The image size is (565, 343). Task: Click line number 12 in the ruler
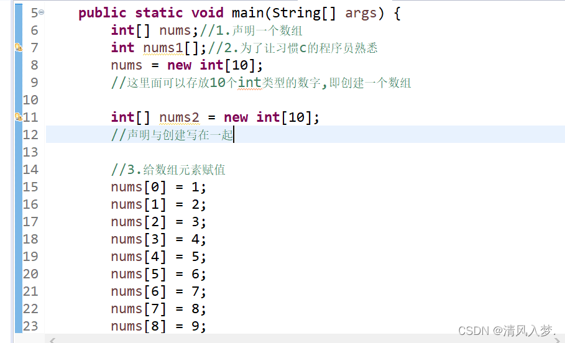pyautogui.click(x=30, y=135)
